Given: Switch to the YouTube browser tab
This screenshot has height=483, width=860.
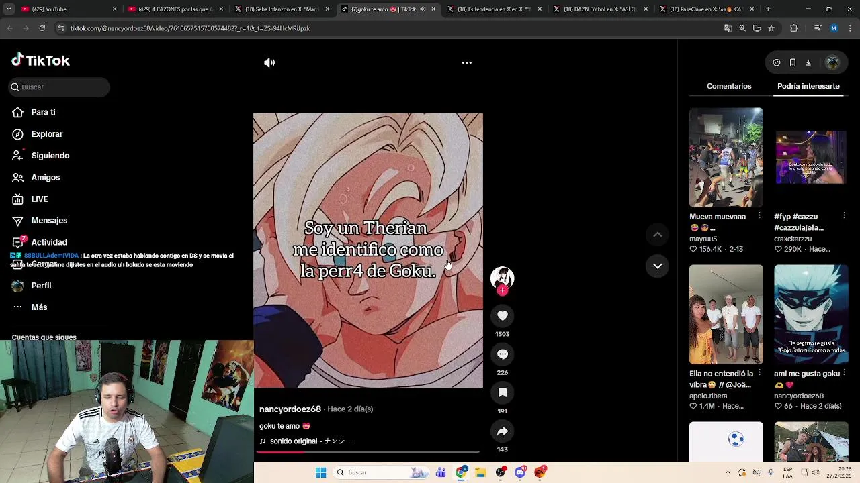Looking at the screenshot, I should pyautogui.click(x=67, y=9).
